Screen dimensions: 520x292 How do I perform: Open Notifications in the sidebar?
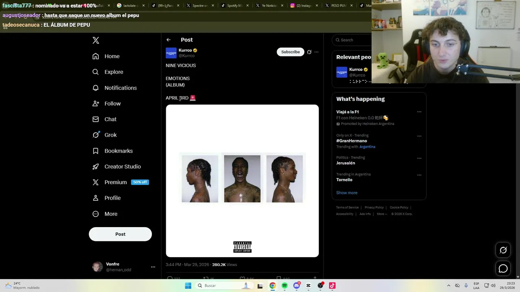coord(115,88)
